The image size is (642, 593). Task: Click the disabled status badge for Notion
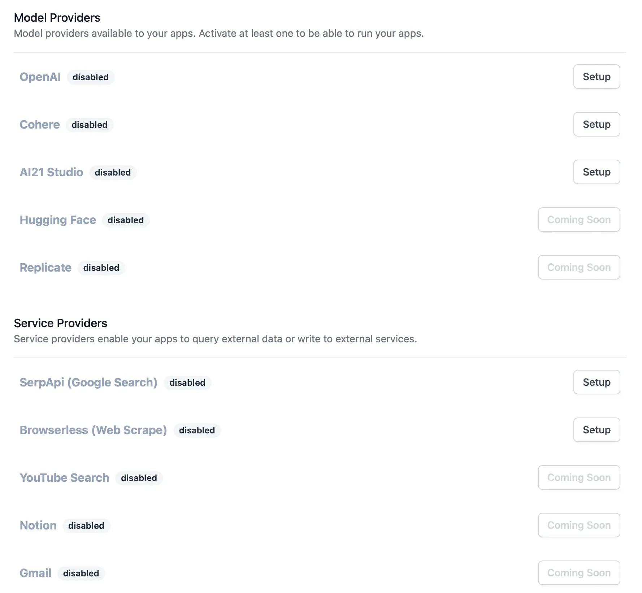click(x=86, y=526)
